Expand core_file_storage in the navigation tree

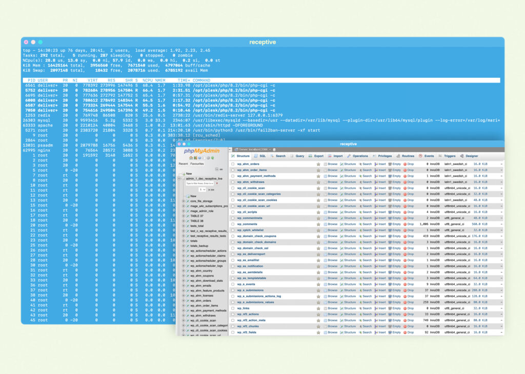(184, 201)
